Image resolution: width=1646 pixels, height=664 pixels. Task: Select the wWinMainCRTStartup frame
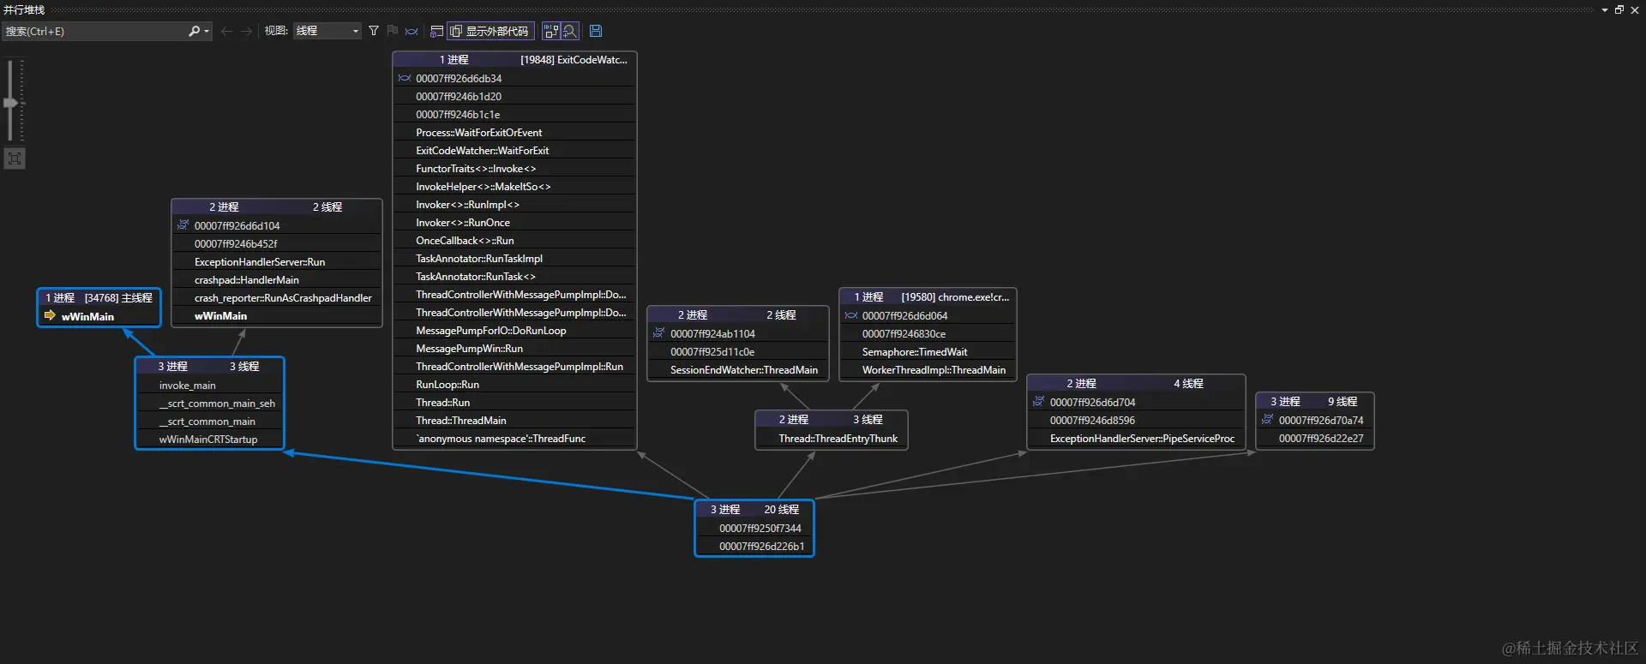coord(209,440)
